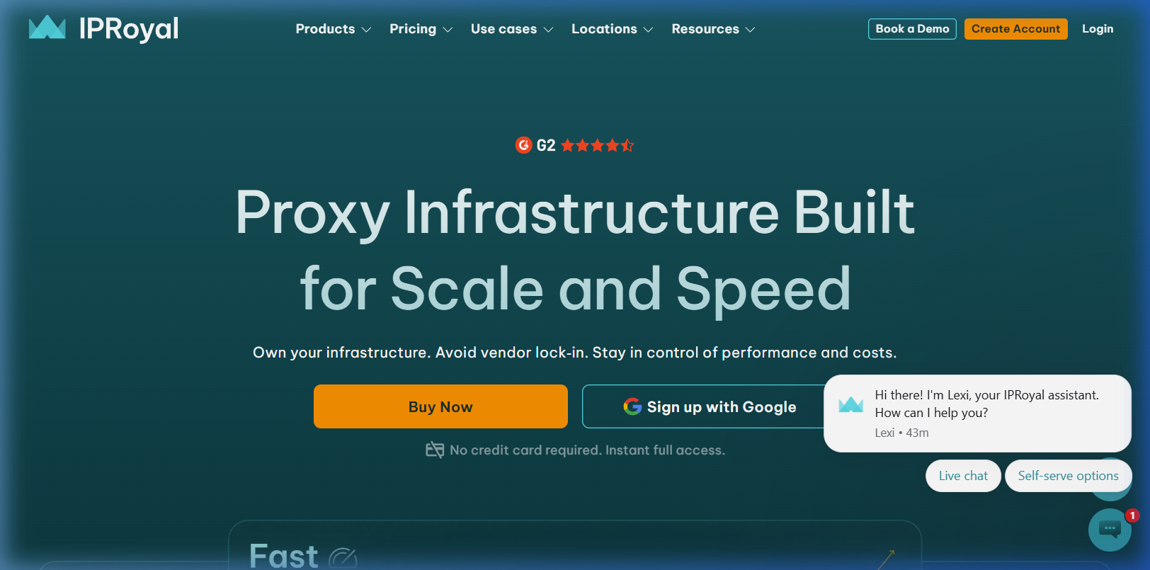Screen dimensions: 1150x570
Task: Expand the Use cases dropdown chevron
Action: (548, 30)
